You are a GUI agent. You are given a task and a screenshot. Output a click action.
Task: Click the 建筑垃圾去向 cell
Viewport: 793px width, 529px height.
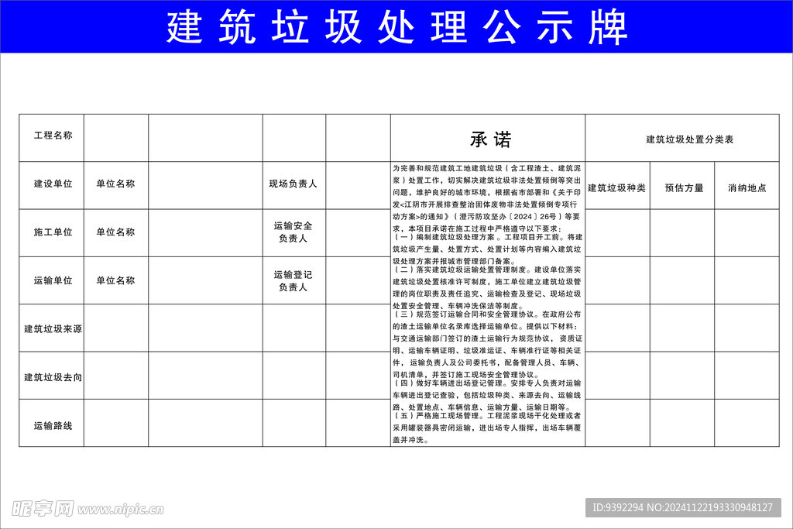point(53,377)
